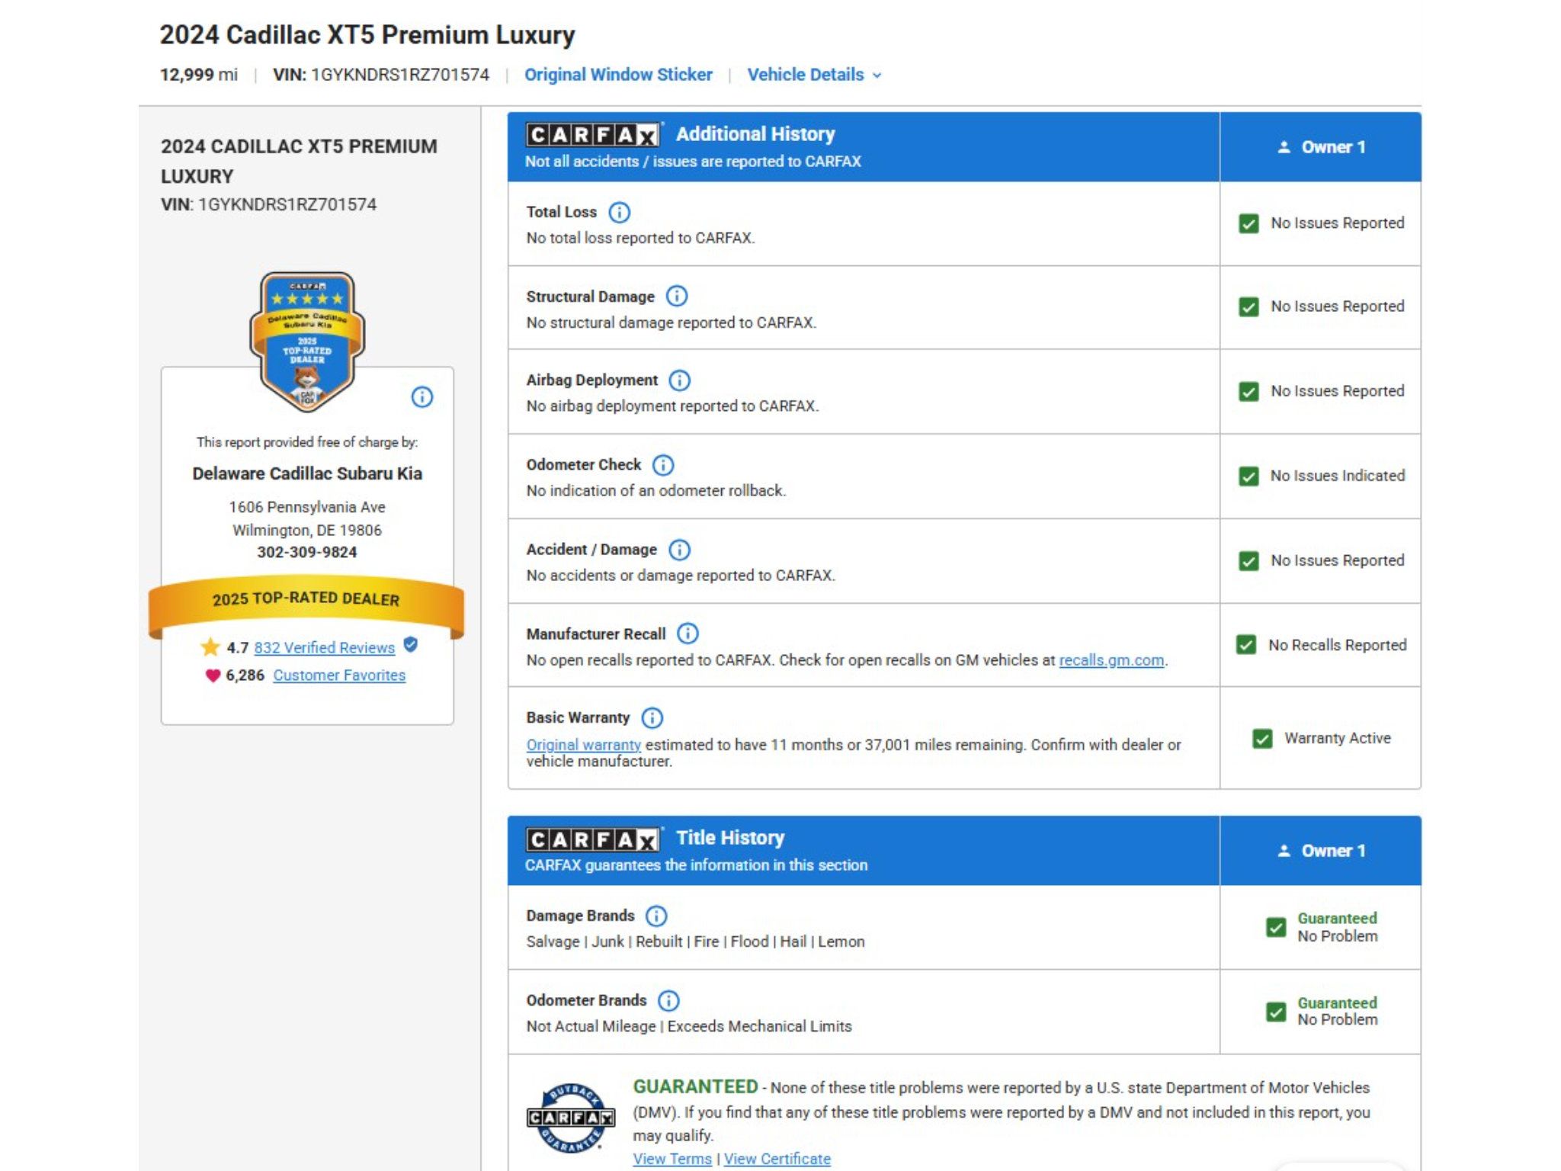Click the Basic Warranty info icon

[x=652, y=717]
